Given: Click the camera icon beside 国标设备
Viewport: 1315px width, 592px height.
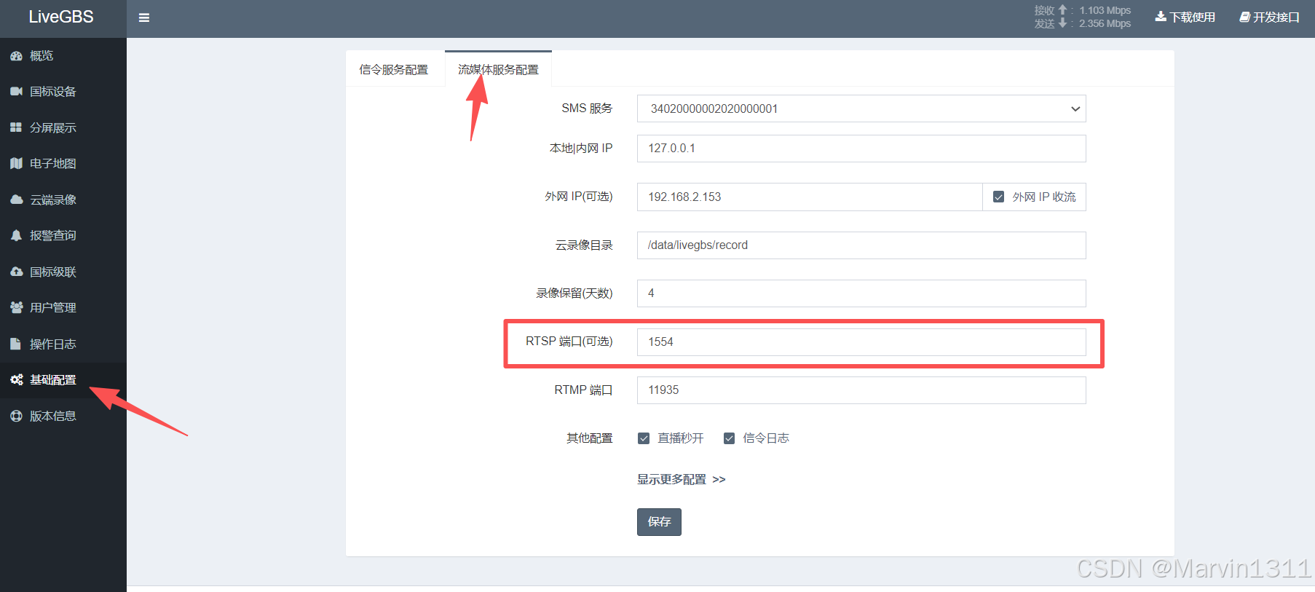Looking at the screenshot, I should 16,92.
